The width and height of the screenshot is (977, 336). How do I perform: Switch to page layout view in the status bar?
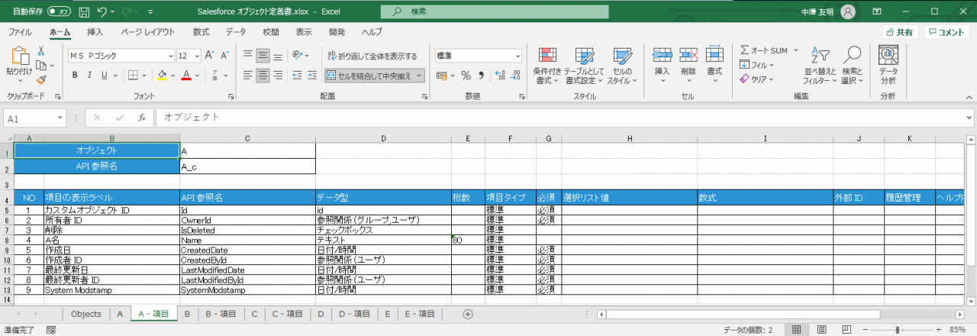[821, 330]
